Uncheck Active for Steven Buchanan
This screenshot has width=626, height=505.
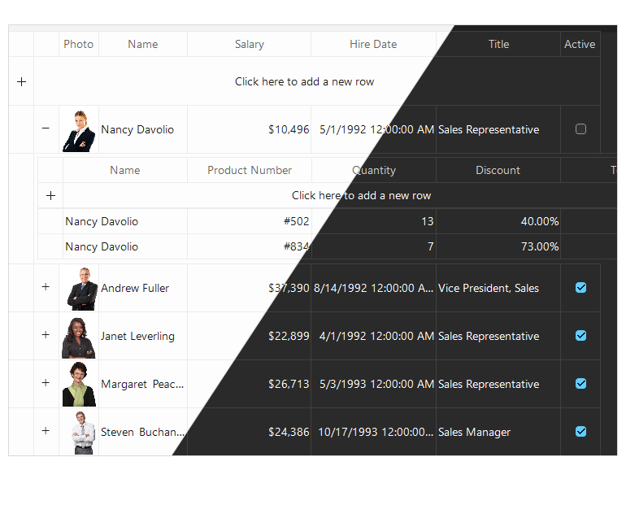tap(581, 432)
